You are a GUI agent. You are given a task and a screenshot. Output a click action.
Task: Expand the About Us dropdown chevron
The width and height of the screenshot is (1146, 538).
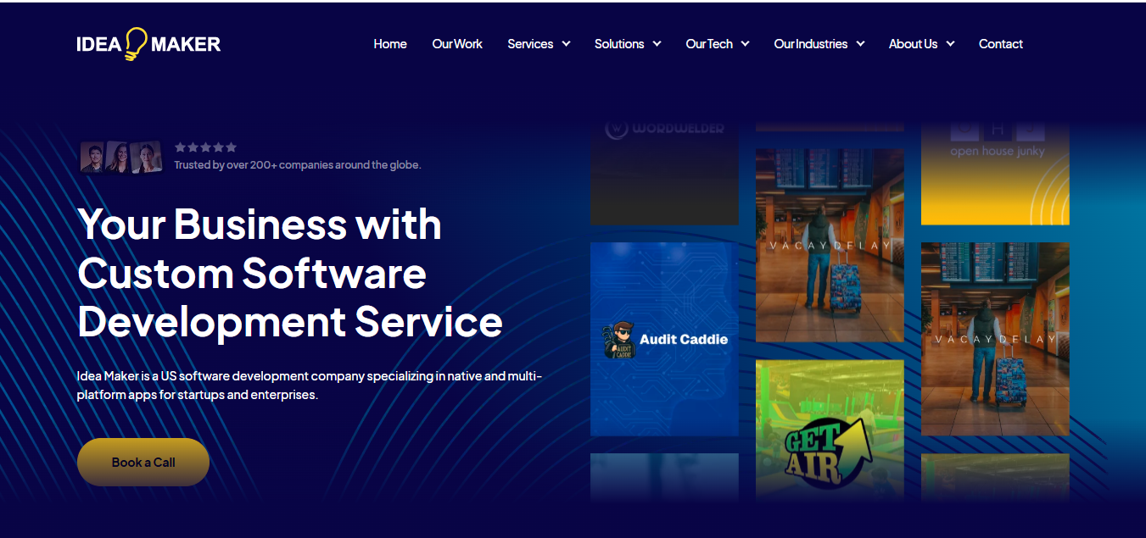click(950, 44)
